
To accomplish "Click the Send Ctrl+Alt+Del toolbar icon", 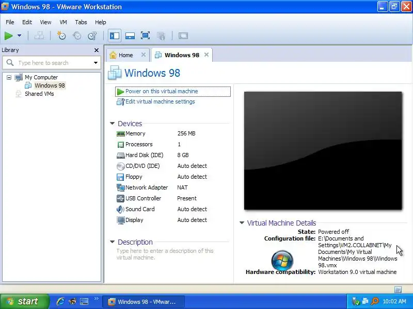I will [x=39, y=36].
